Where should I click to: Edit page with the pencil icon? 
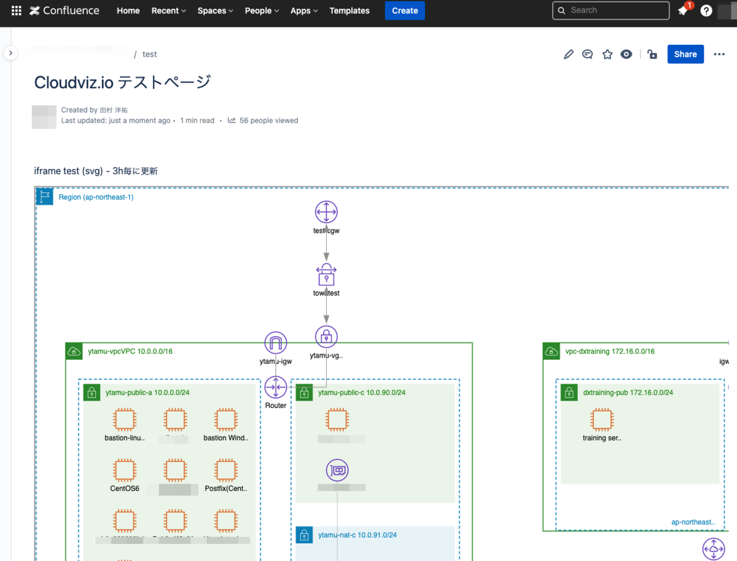568,54
